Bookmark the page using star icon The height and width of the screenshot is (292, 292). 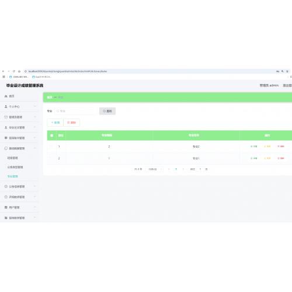(x=287, y=71)
